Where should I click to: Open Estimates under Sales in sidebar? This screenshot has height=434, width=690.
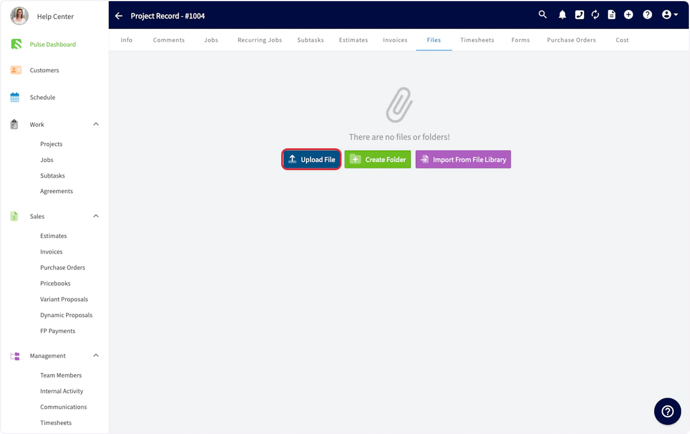point(53,236)
